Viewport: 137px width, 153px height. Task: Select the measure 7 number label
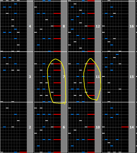click(64, 77)
